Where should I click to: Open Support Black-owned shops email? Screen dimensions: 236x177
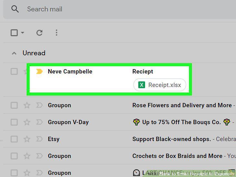[x=171, y=139]
